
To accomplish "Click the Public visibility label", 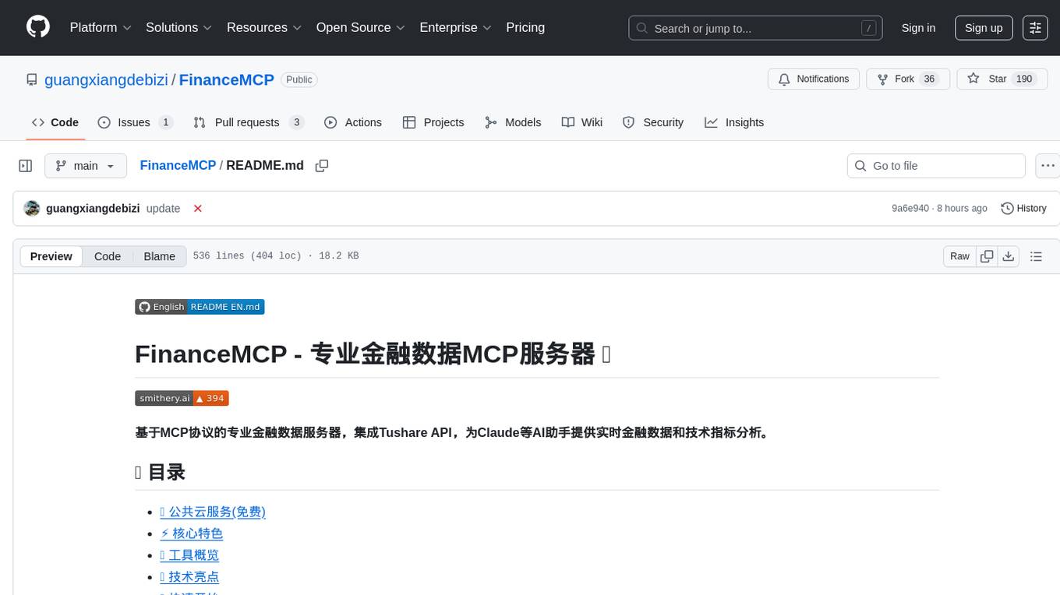I will (299, 79).
